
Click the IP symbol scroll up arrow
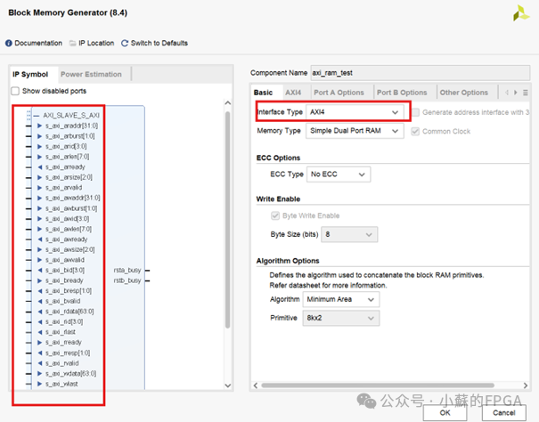click(227, 103)
